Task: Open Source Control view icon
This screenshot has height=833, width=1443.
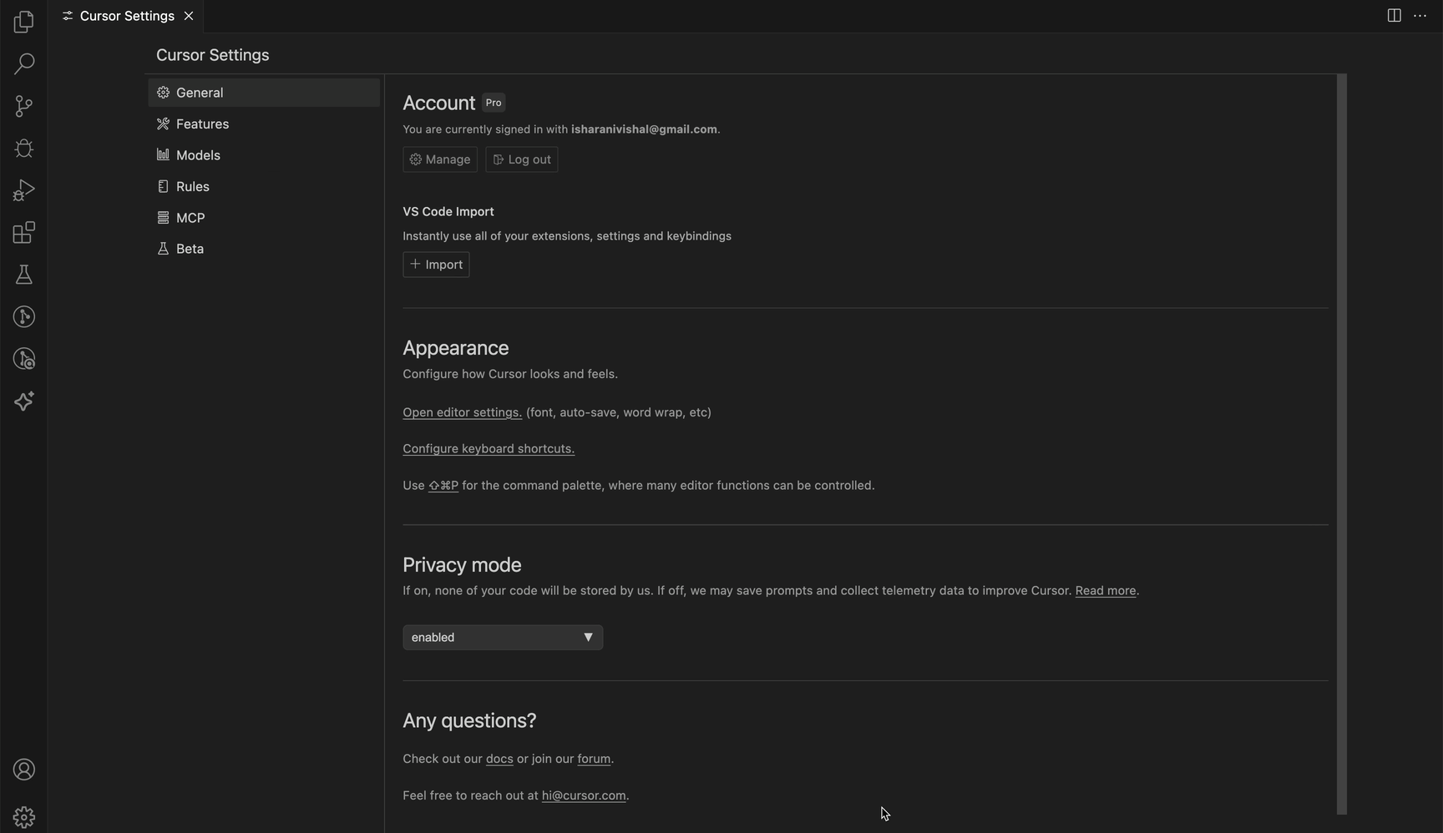Action: [x=23, y=106]
